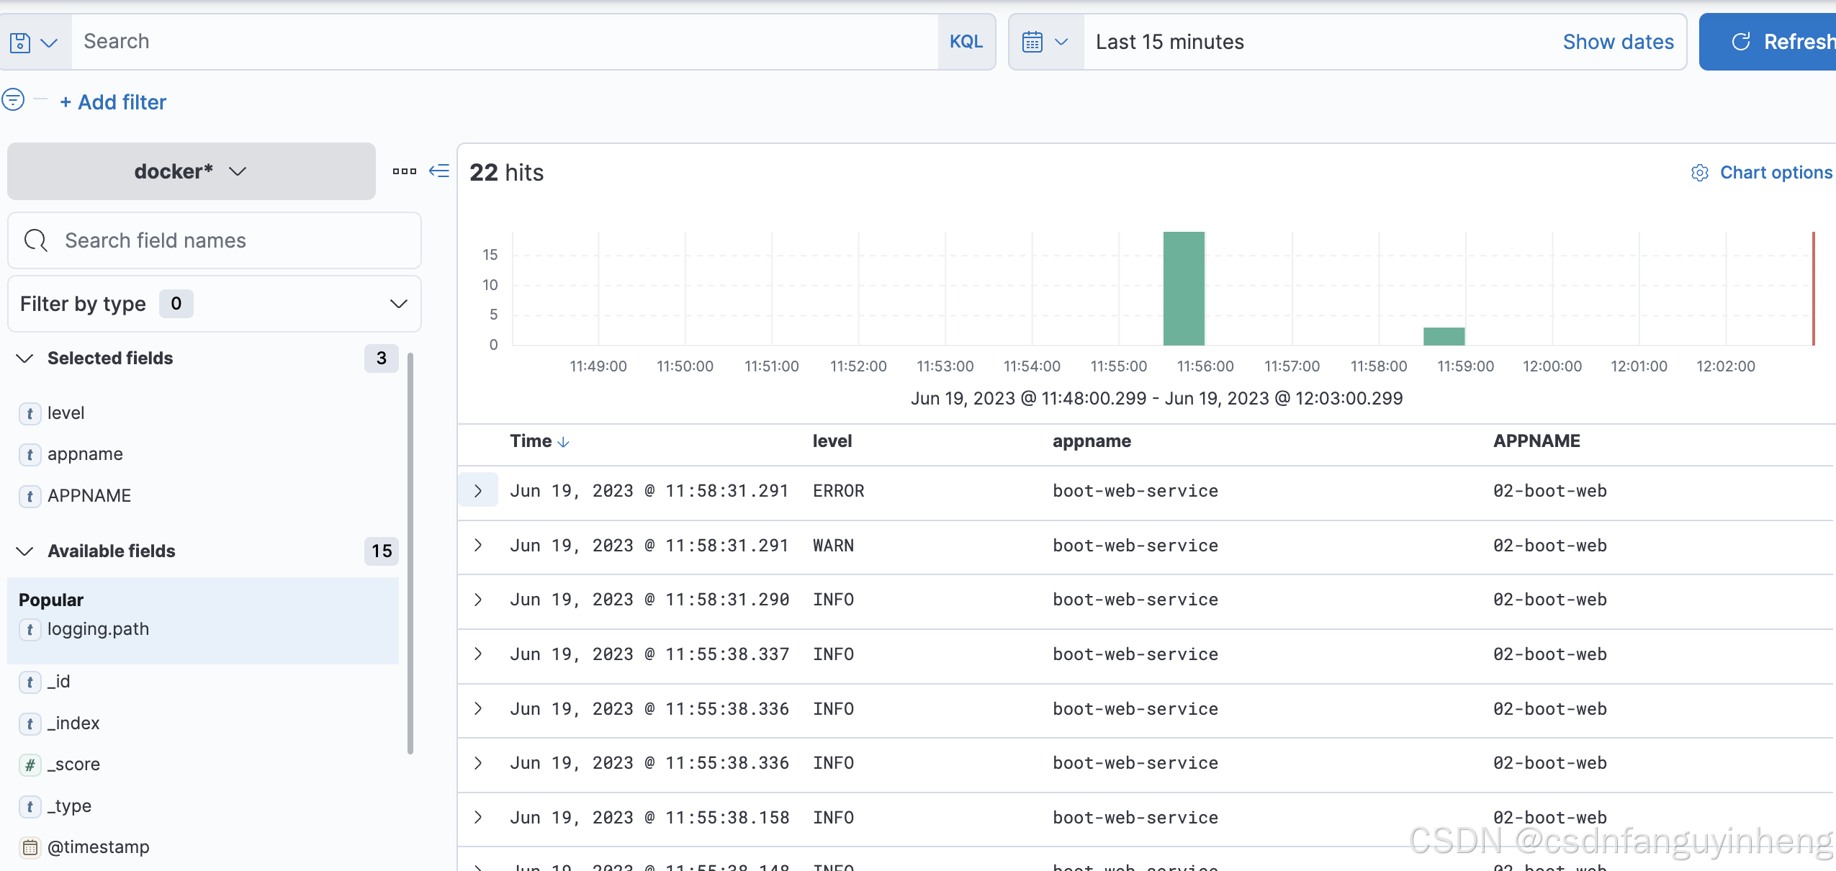Click the tall green 11:55 histogram bar

(x=1184, y=288)
